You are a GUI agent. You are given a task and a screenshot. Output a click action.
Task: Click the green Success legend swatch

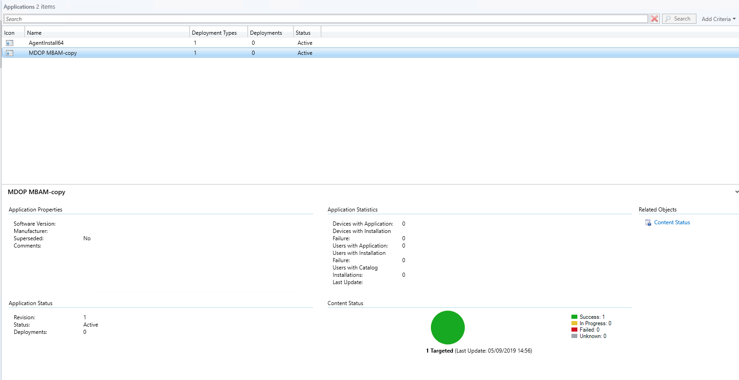click(x=574, y=317)
